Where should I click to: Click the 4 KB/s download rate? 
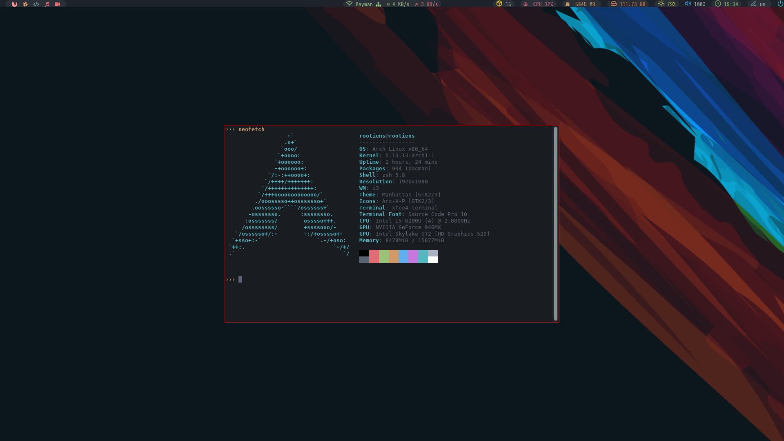coord(401,4)
